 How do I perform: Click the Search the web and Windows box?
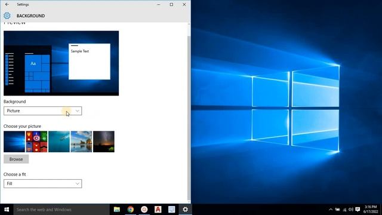tap(61, 210)
